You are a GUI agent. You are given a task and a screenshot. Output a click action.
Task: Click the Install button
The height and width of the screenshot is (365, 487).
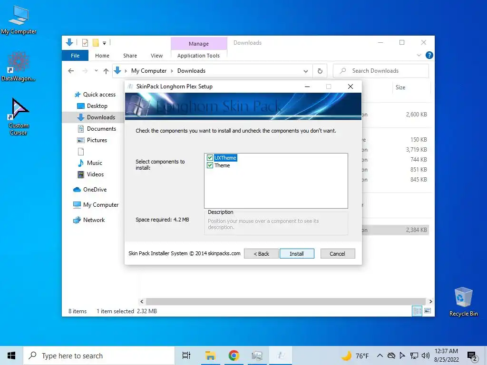[297, 254]
